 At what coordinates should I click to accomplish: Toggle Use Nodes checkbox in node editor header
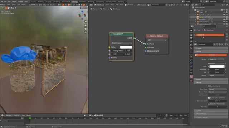tap(126, 5)
